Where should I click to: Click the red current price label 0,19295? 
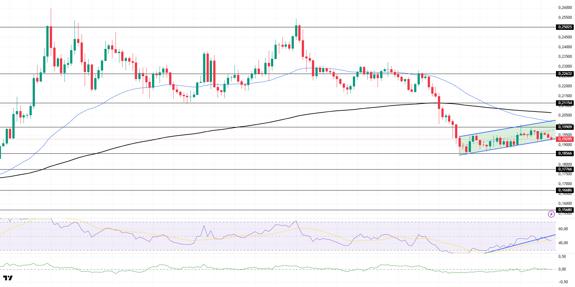565,139
